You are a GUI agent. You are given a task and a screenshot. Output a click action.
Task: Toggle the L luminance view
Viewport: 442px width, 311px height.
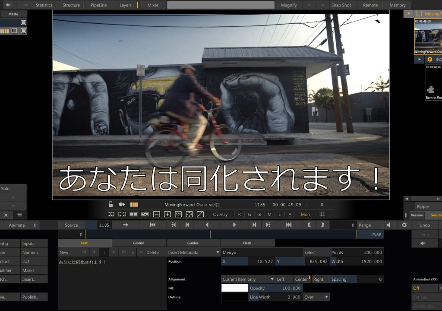(280, 215)
